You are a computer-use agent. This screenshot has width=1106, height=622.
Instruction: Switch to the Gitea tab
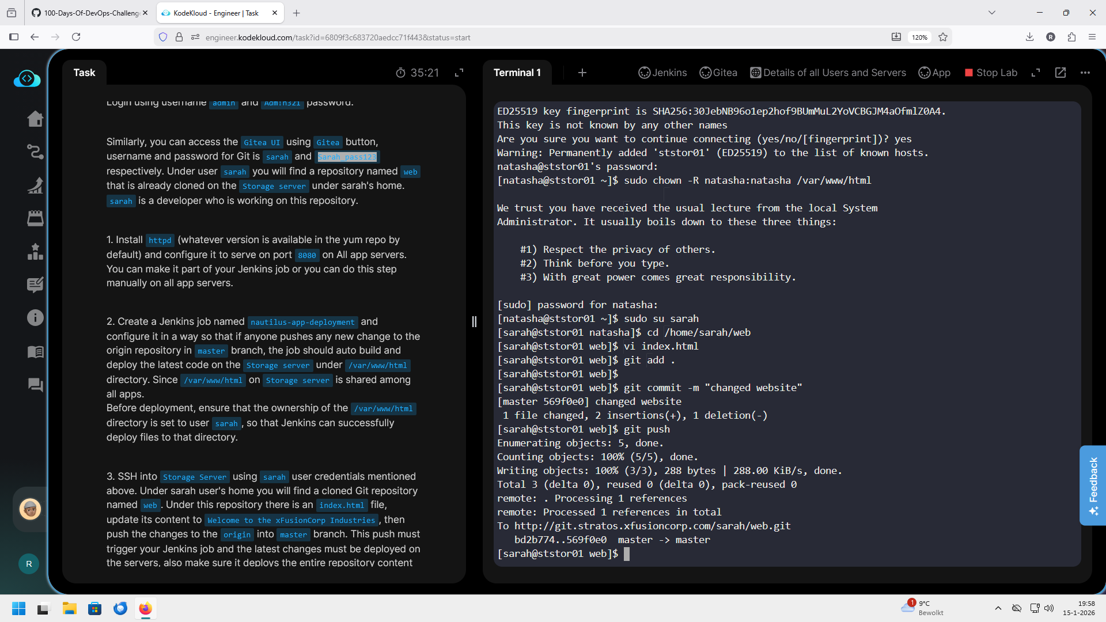718,73
